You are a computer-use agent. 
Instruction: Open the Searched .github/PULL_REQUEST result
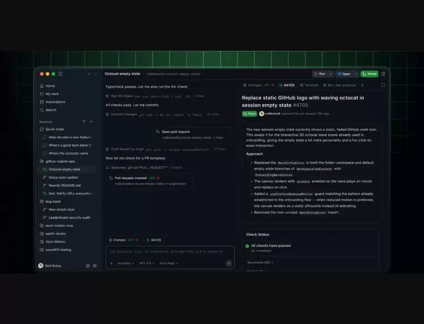coord(144,168)
